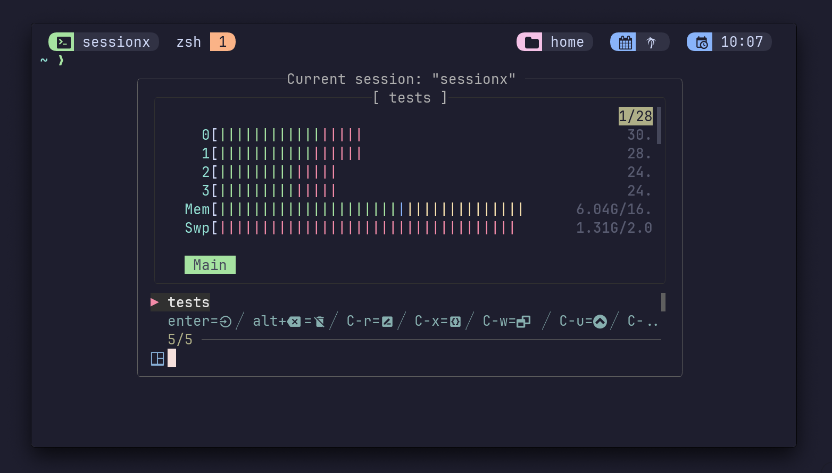Click the layout icon beside the prompt
The width and height of the screenshot is (832, 473).
pos(157,359)
